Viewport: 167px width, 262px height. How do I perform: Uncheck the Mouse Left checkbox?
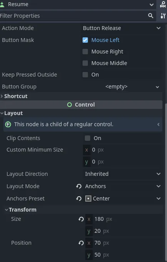click(x=85, y=40)
